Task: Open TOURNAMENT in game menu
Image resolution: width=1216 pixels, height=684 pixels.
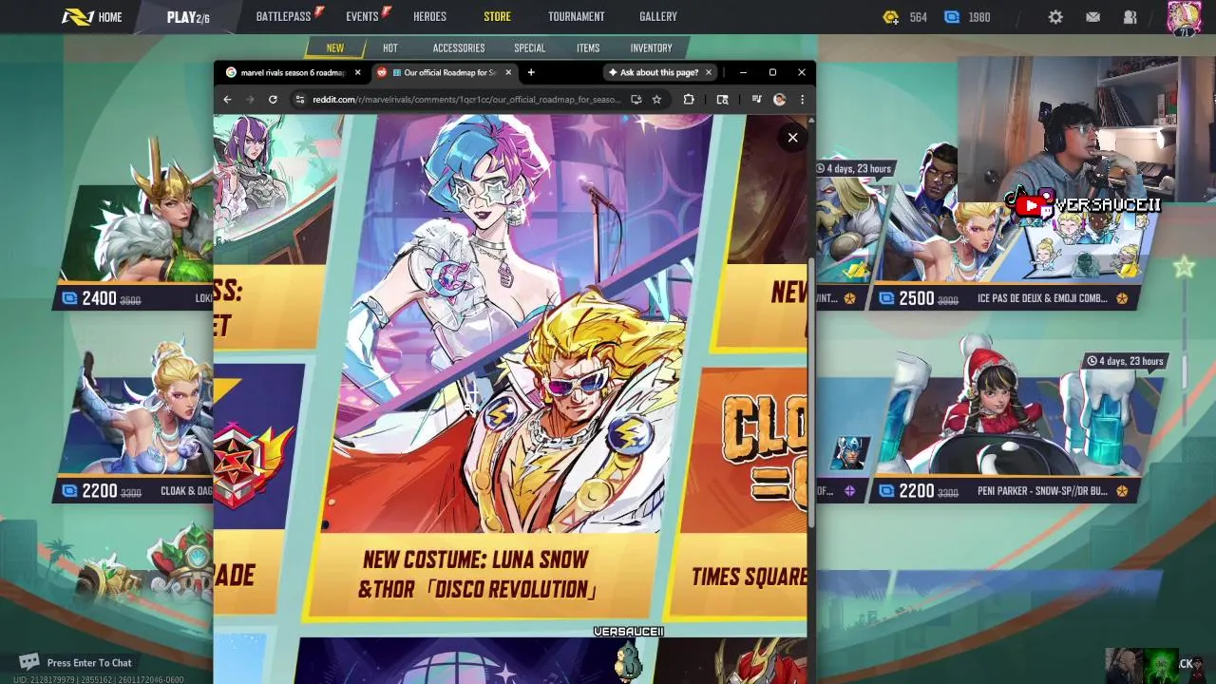Action: tap(576, 16)
